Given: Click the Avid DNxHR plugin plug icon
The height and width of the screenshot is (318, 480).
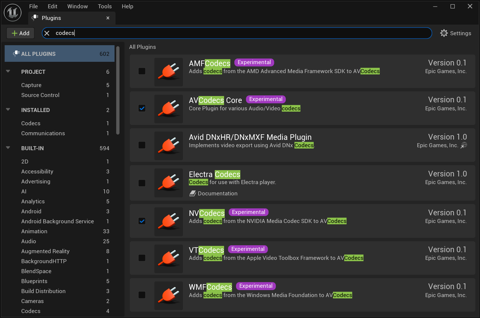Looking at the screenshot, I should (169, 146).
